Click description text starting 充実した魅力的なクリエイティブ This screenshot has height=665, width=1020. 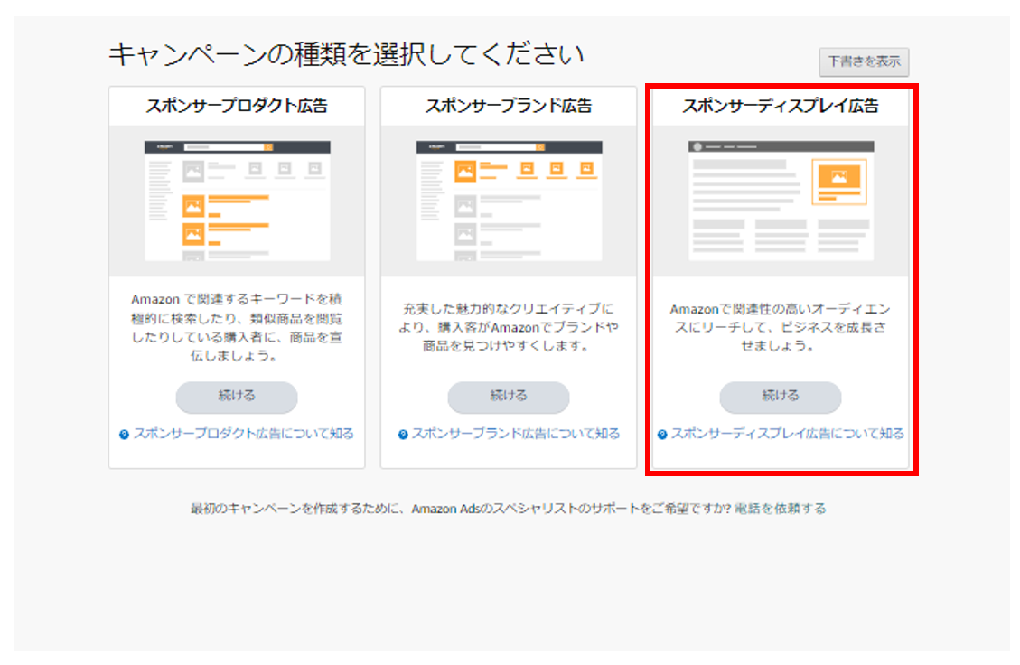(509, 327)
